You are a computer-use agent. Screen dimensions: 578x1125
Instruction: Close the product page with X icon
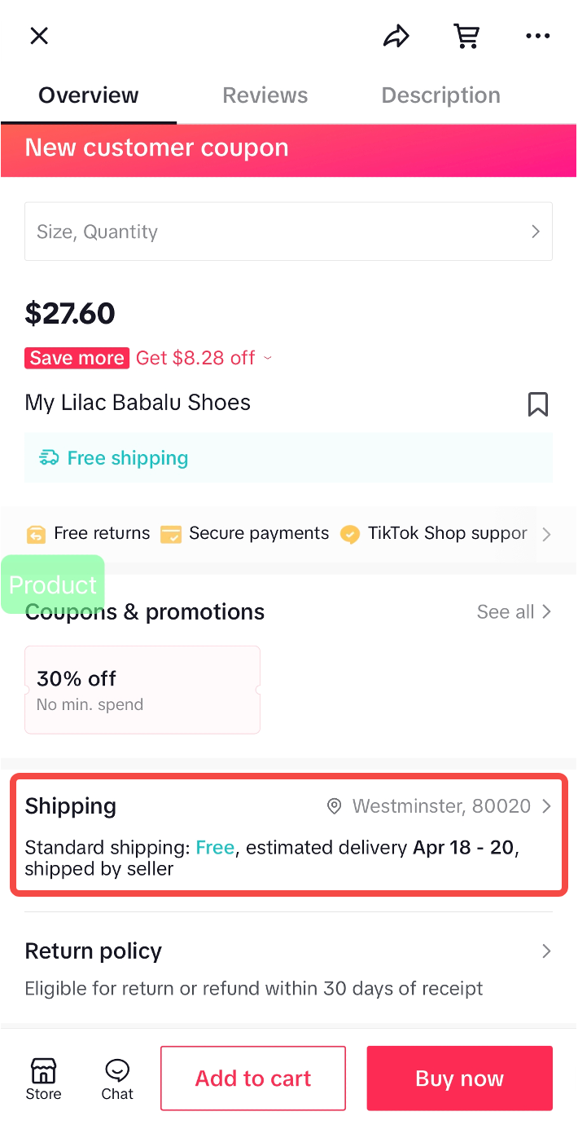(39, 36)
